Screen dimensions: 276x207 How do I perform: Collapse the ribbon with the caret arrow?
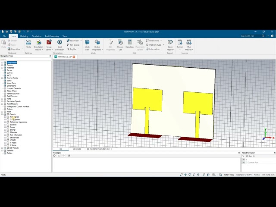268,36
